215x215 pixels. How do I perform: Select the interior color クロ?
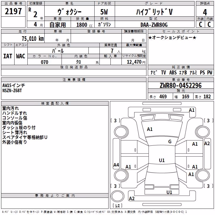[78, 62]
